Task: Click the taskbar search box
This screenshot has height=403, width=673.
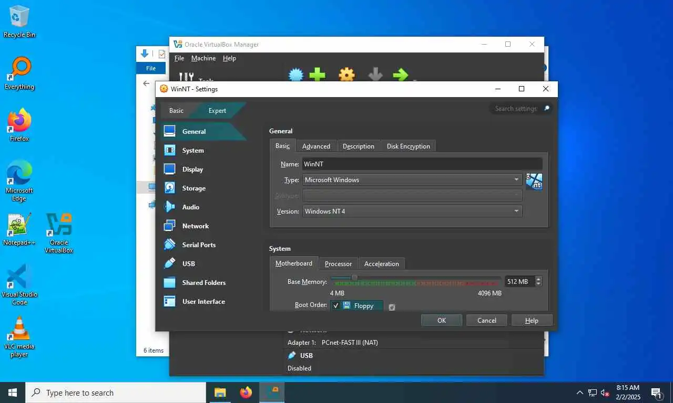Action: [116, 393]
